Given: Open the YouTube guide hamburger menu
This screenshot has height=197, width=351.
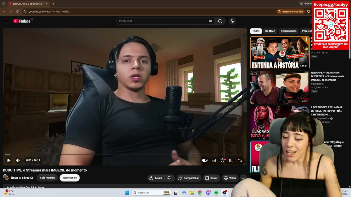Looking at the screenshot, I should 7,21.
